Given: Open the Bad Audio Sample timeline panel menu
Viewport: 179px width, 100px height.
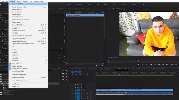Looking at the screenshot, I should [x=128, y=69].
